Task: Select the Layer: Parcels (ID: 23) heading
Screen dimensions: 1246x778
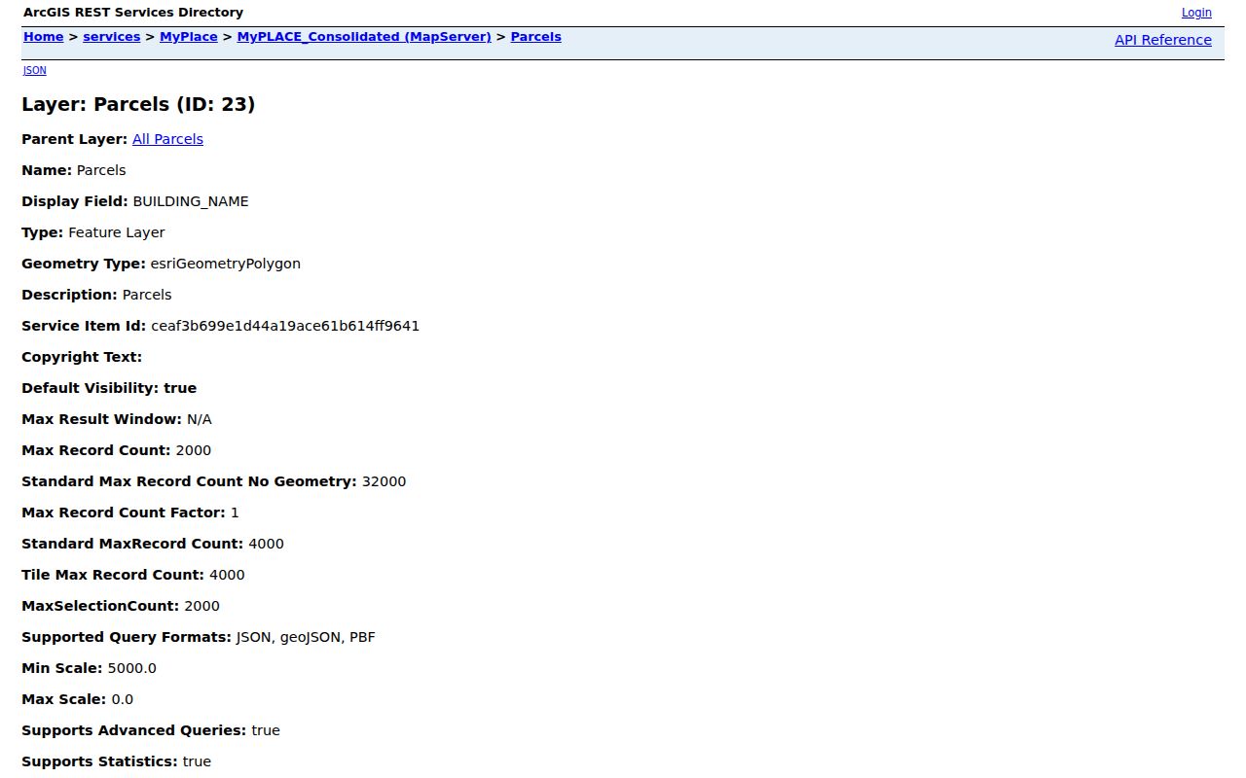Action: 138,104
